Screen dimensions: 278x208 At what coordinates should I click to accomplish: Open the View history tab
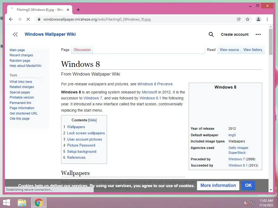point(253,50)
